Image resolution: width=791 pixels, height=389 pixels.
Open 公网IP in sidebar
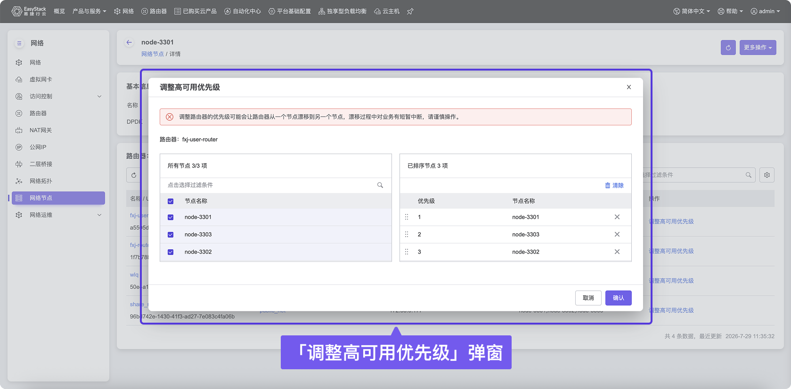(x=38, y=147)
